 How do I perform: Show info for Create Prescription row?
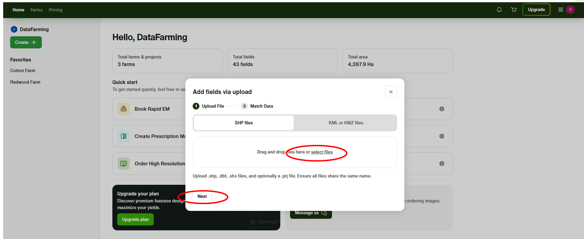(442, 136)
